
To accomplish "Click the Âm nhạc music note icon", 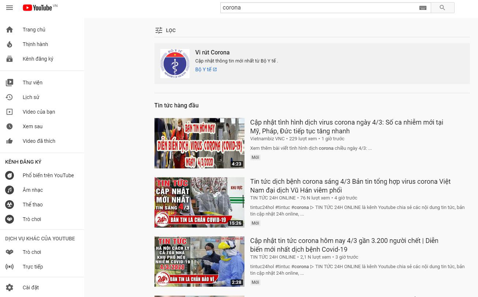I will point(10,190).
